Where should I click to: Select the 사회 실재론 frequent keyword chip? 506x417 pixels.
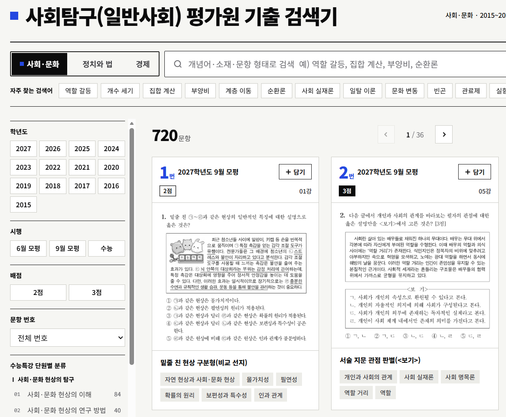(x=318, y=91)
